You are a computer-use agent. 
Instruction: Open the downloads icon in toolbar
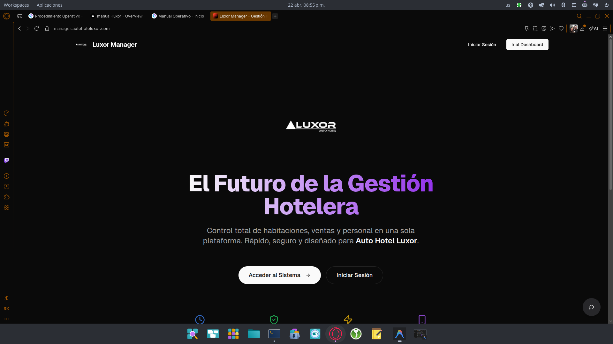582,29
